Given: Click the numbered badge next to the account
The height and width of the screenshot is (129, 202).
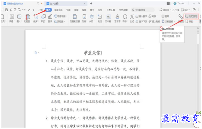Looking at the screenshot, I should [168, 3].
